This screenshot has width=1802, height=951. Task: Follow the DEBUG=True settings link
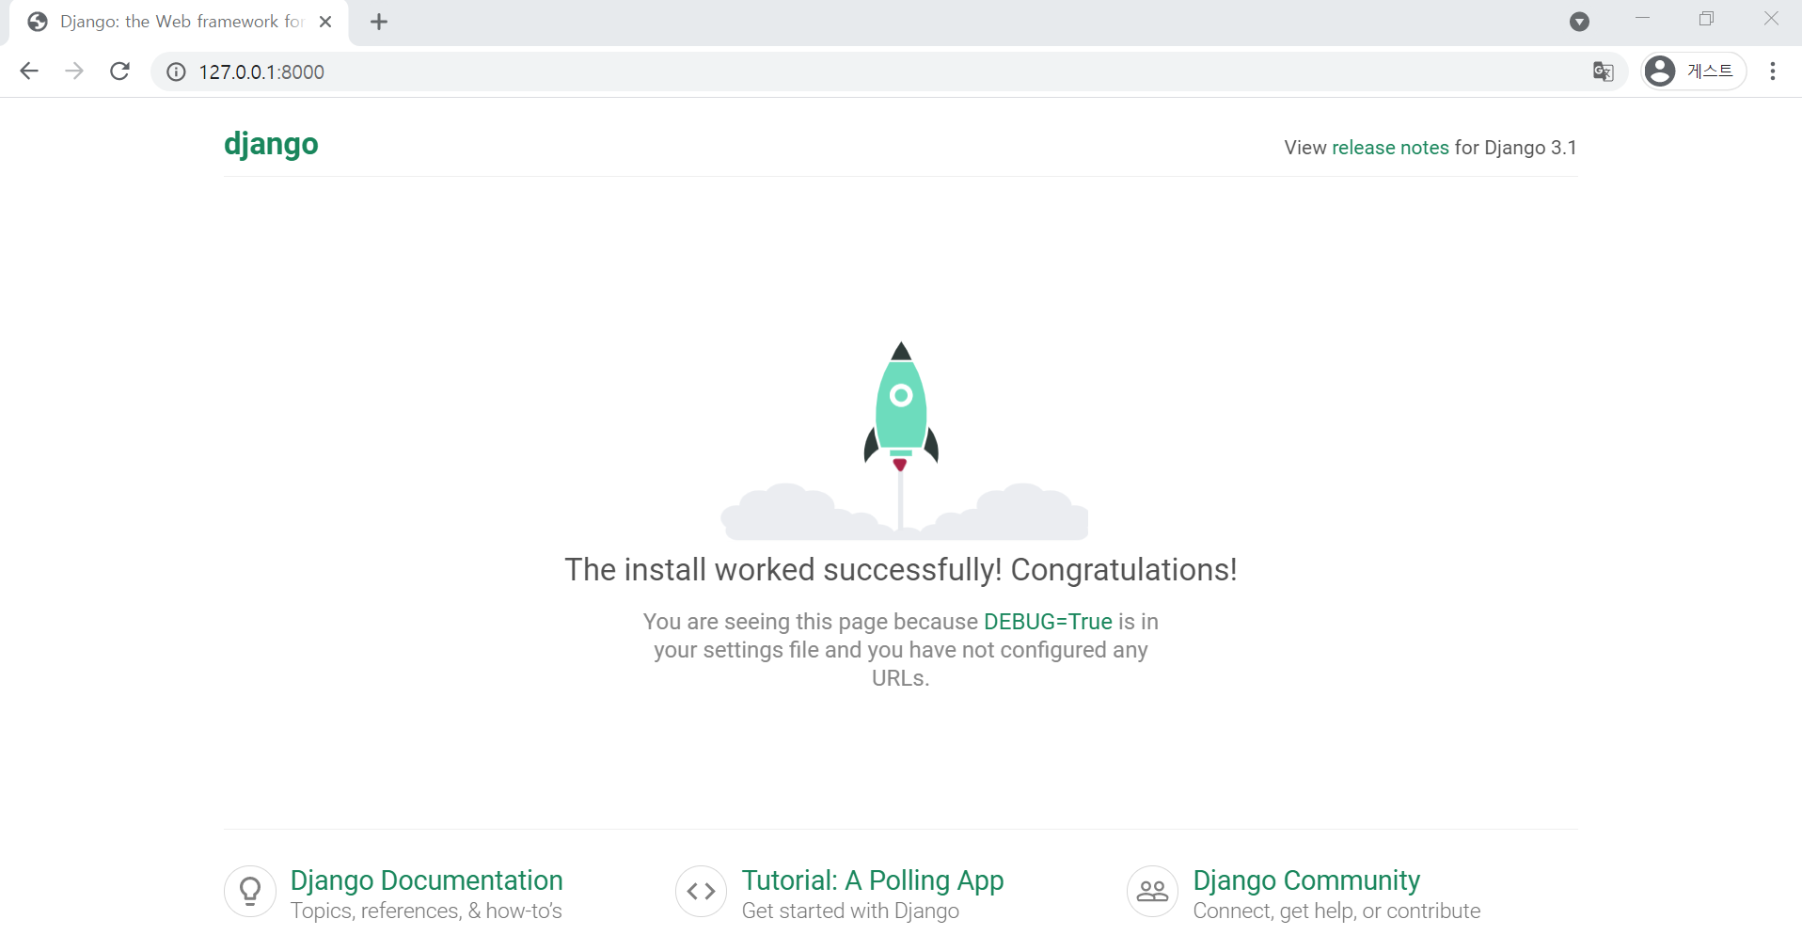coord(1048,622)
